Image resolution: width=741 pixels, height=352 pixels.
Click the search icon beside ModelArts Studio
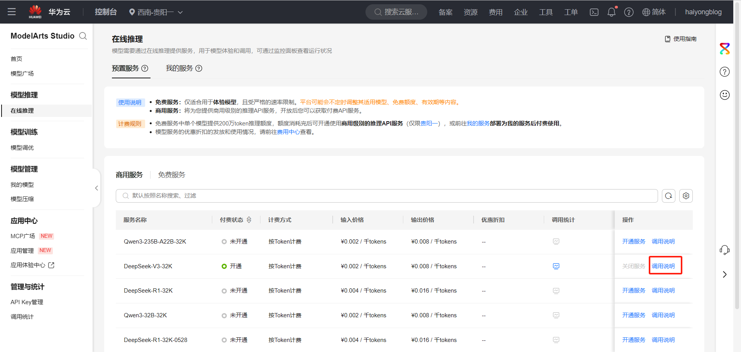[83, 36]
